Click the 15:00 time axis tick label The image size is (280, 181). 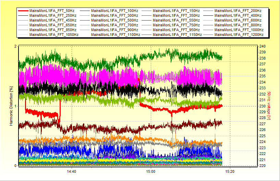[150, 172]
